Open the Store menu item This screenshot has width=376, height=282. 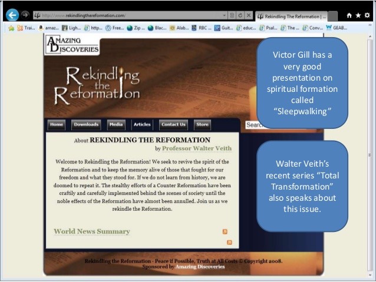tap(202, 125)
